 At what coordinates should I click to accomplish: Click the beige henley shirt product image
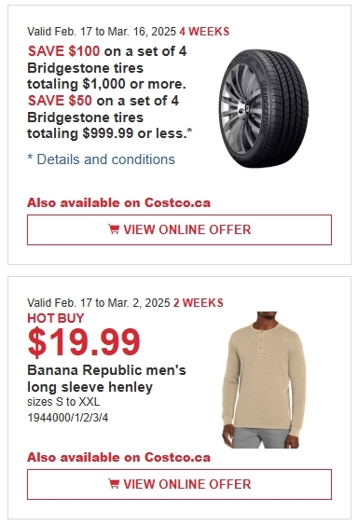[x=264, y=381]
